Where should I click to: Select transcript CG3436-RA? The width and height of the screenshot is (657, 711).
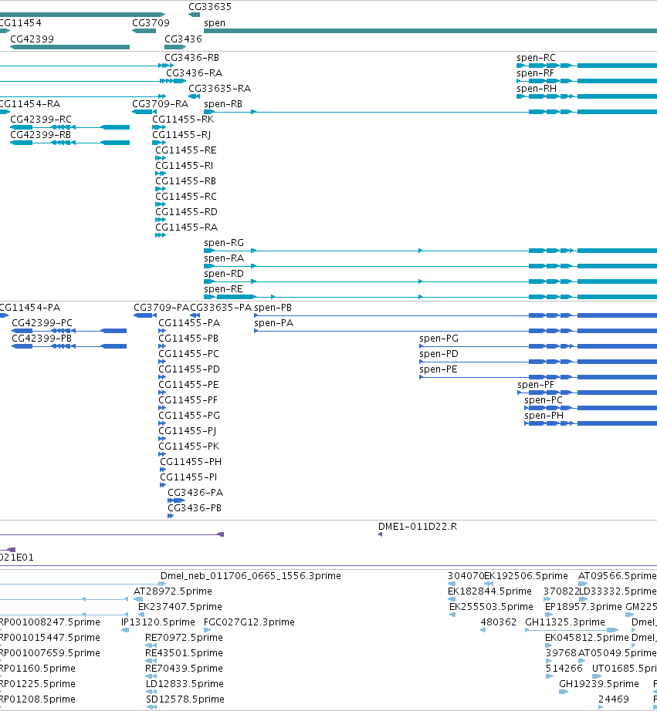[195, 73]
